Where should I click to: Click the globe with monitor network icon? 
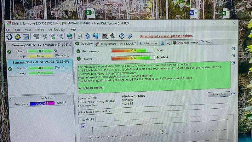pos(95,36)
